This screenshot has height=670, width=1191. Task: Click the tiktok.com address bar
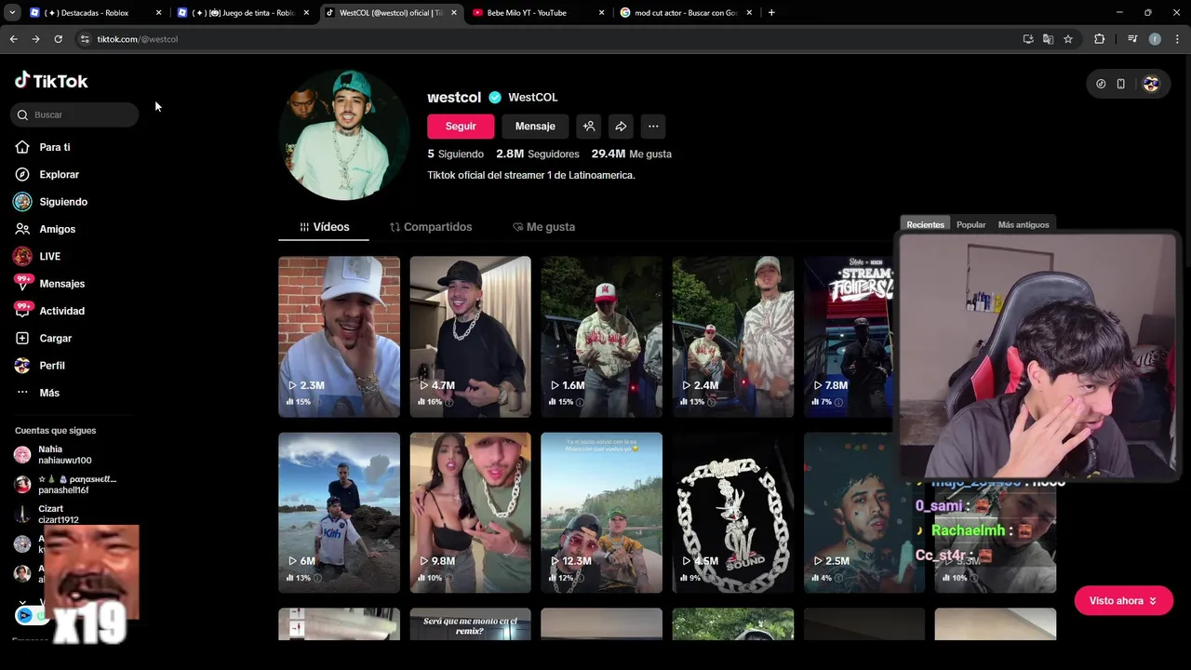pyautogui.click(x=549, y=39)
